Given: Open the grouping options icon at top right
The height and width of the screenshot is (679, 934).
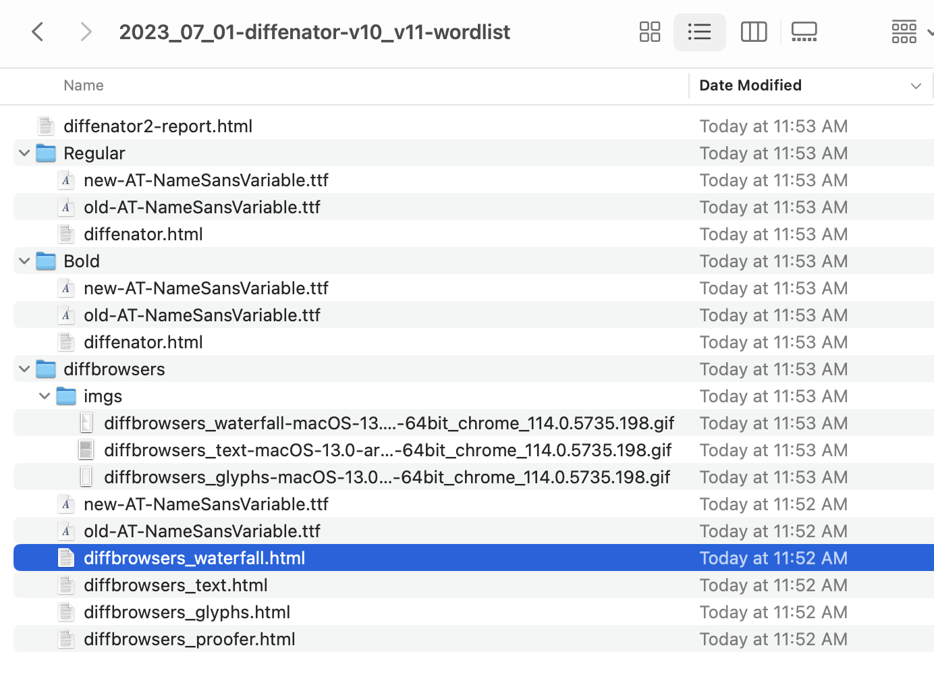Looking at the screenshot, I should click(x=904, y=32).
